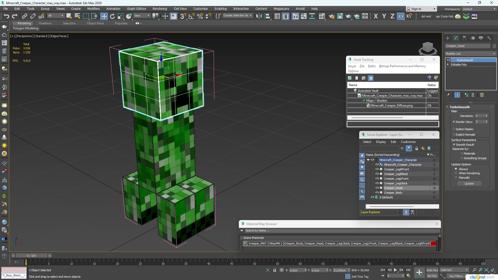The width and height of the screenshot is (498, 280).
Task: Open the Modifier List dropdown
Action: pos(471,54)
